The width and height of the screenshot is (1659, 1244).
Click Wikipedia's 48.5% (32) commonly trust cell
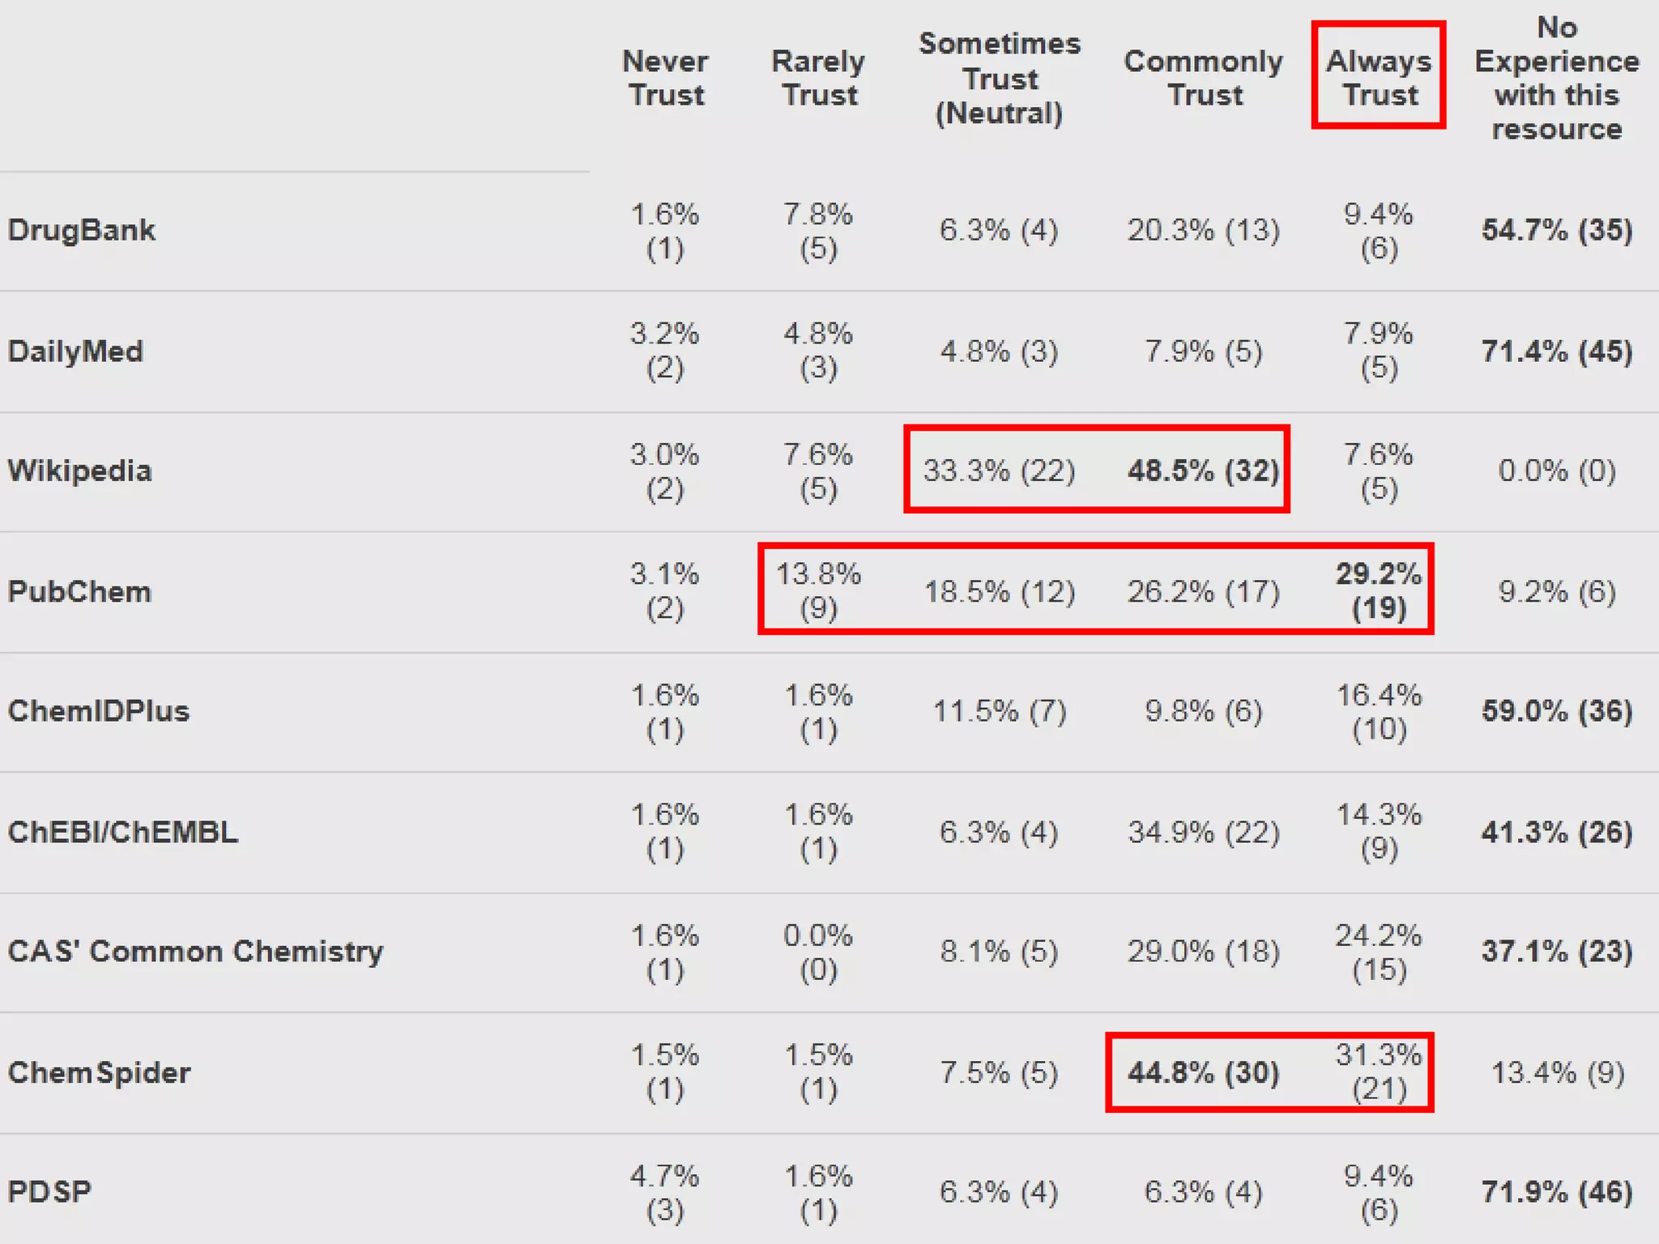(1204, 471)
